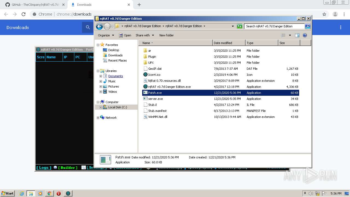Change view using the views icon
Image resolution: width=350 pixels, height=197 pixels.
click(283, 35)
